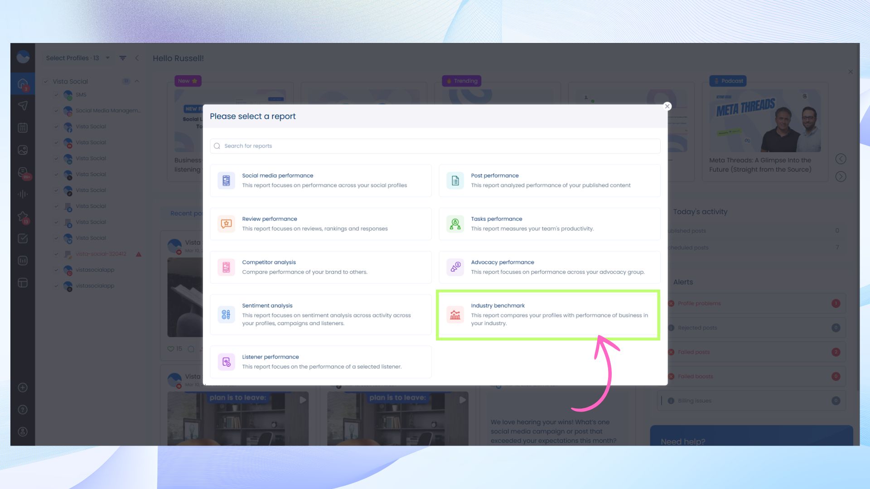
Task: Collapse the Vista Social group chevron
Action: (x=137, y=81)
